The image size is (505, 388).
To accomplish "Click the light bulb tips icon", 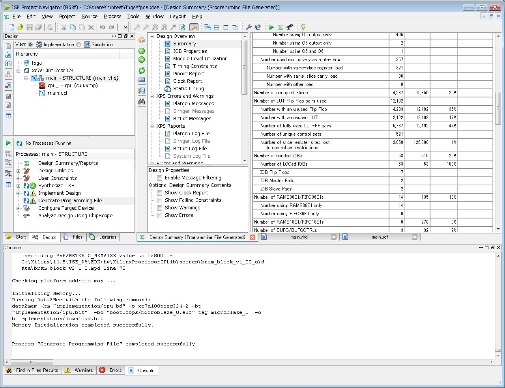I will 303,27.
